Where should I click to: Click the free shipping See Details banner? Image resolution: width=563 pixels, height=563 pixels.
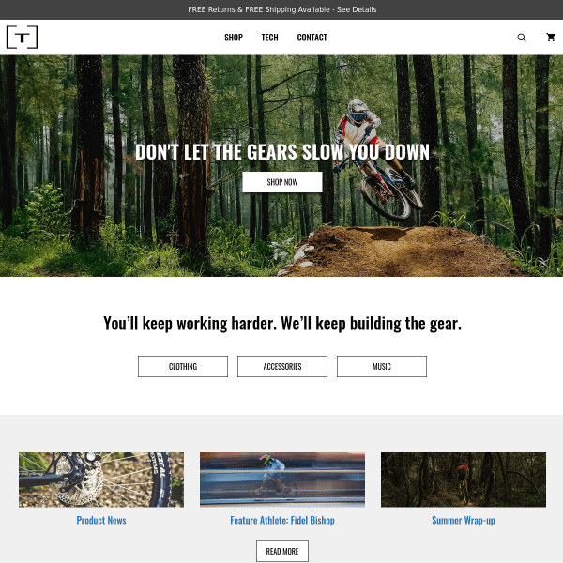tap(282, 9)
